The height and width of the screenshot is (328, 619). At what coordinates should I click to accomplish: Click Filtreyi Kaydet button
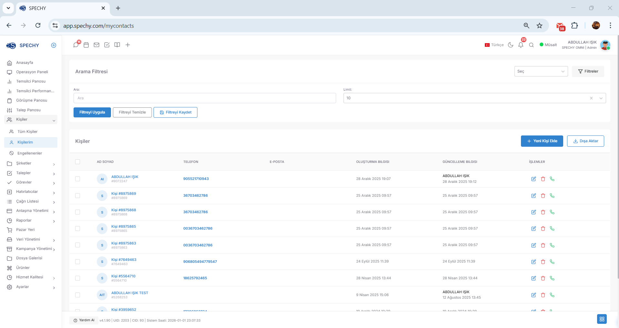[x=175, y=112]
